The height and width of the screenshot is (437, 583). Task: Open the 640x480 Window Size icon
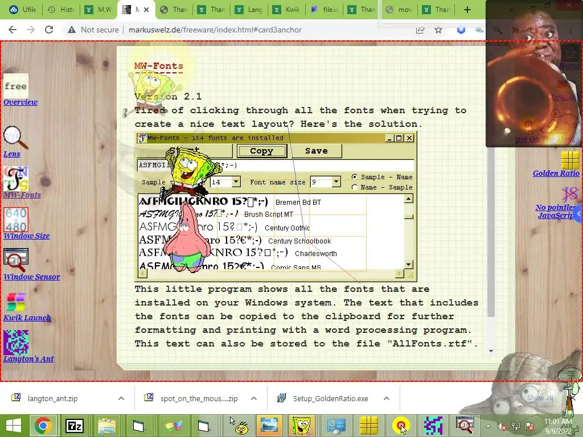(15, 220)
